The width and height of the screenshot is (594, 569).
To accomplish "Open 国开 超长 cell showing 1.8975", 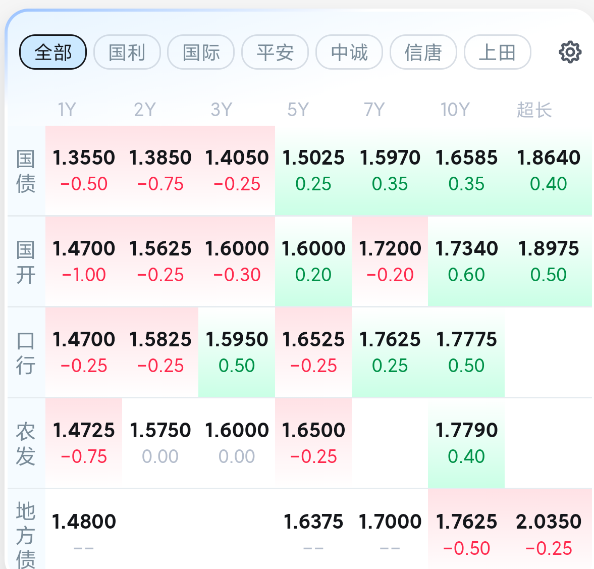I will pyautogui.click(x=548, y=262).
